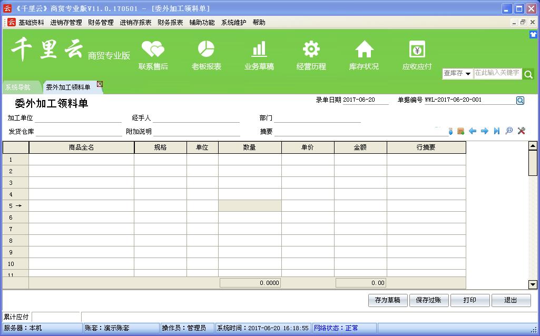
Task: Open 业务草稿 bar chart icon
Action: 259,50
